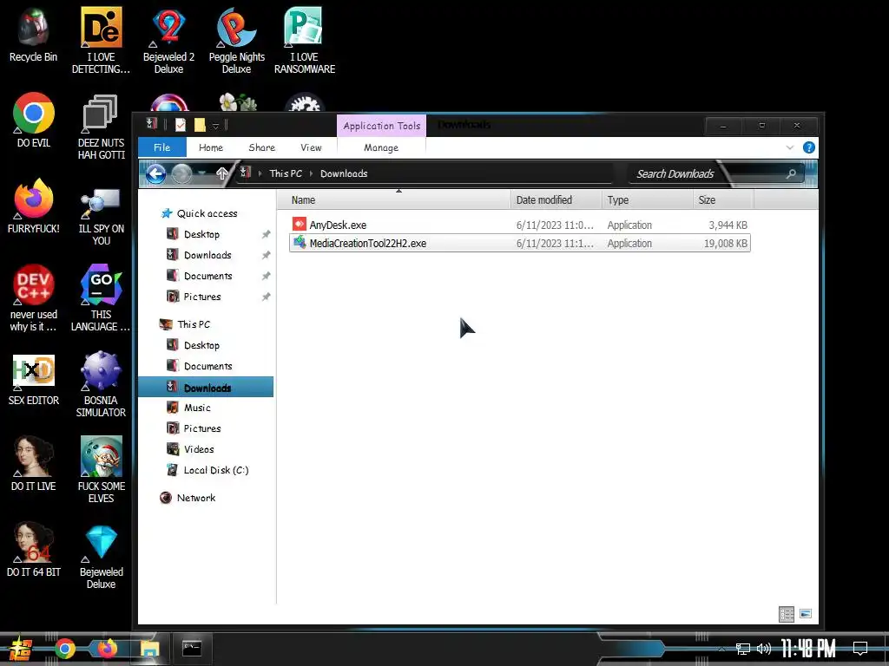Open the Firefox desktop shortcut
Viewport: 889px width, 666px height.
(x=34, y=206)
